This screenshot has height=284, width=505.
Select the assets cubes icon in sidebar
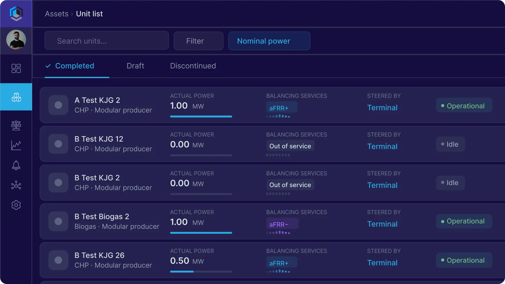[16, 97]
